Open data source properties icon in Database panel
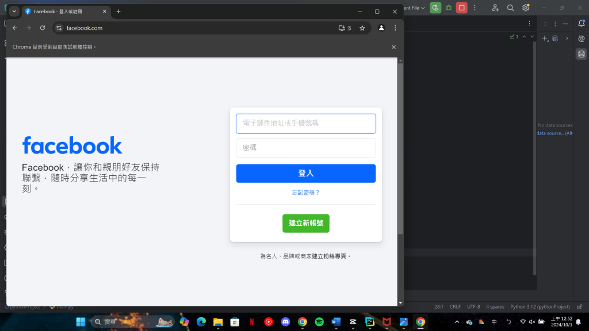 click(x=555, y=39)
